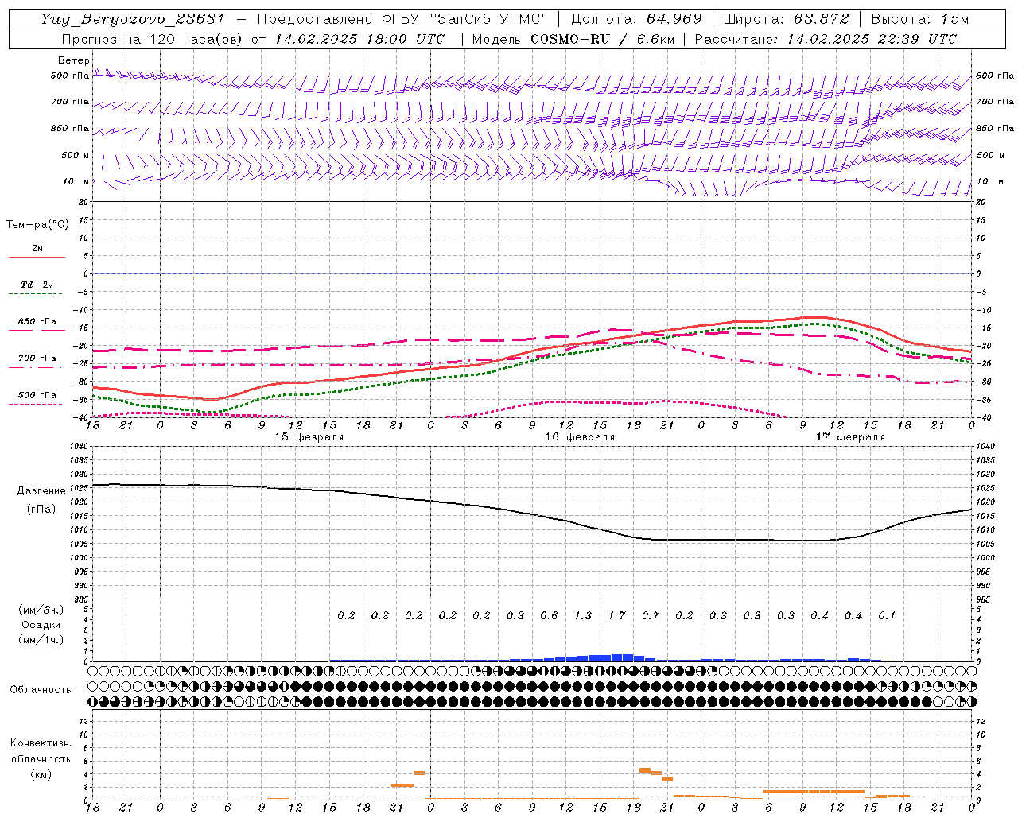Select the 0.6 precipitation value
This screenshot has width=1018, height=814.
click(550, 615)
